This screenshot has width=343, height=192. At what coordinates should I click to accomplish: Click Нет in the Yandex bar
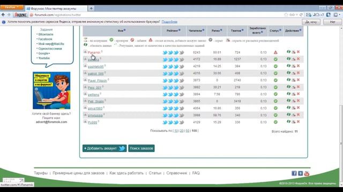332,22
